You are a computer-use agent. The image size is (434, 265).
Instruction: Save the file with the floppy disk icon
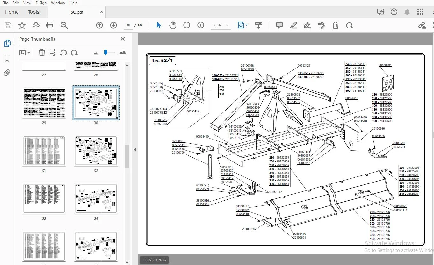pyautogui.click(x=8, y=25)
